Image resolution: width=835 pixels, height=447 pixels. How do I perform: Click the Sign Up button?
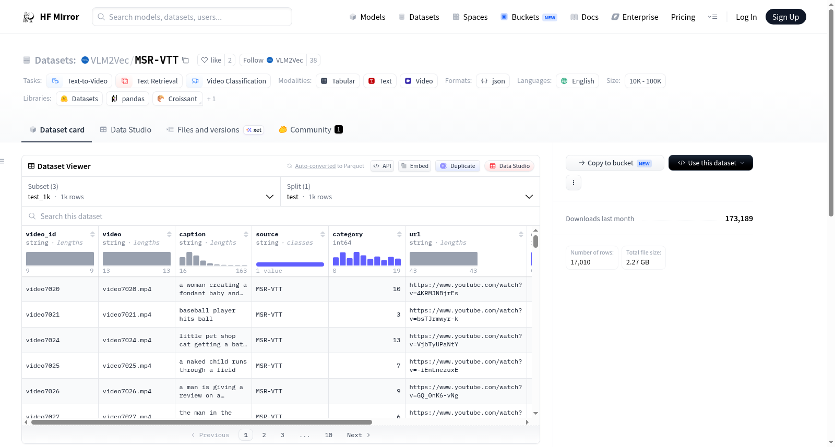785,17
